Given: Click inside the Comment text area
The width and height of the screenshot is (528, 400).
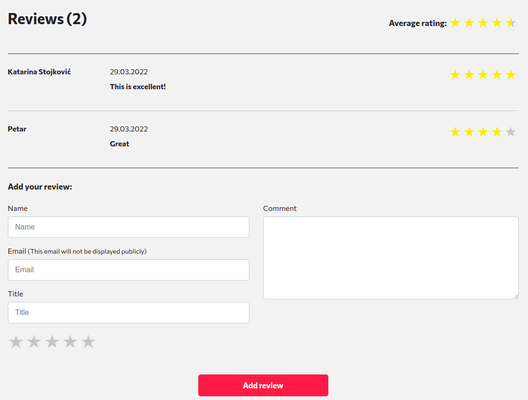Looking at the screenshot, I should click(x=391, y=258).
